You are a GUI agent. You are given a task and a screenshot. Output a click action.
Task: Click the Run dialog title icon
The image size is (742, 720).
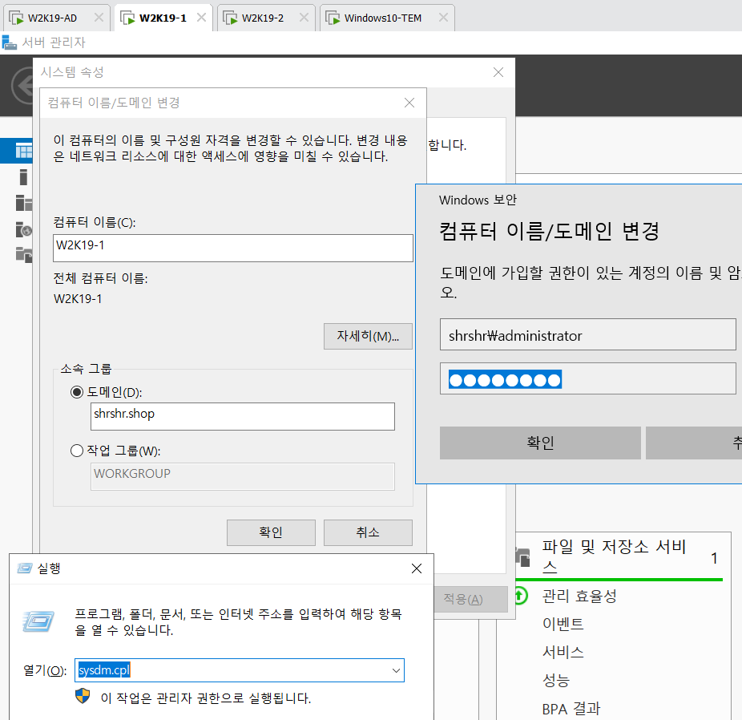tap(25, 568)
